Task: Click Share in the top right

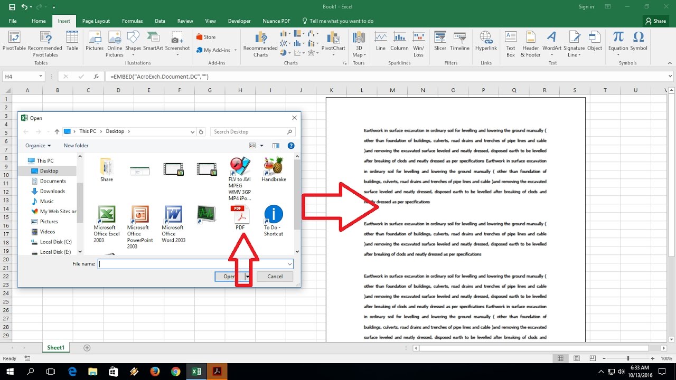Action: pyautogui.click(x=655, y=21)
